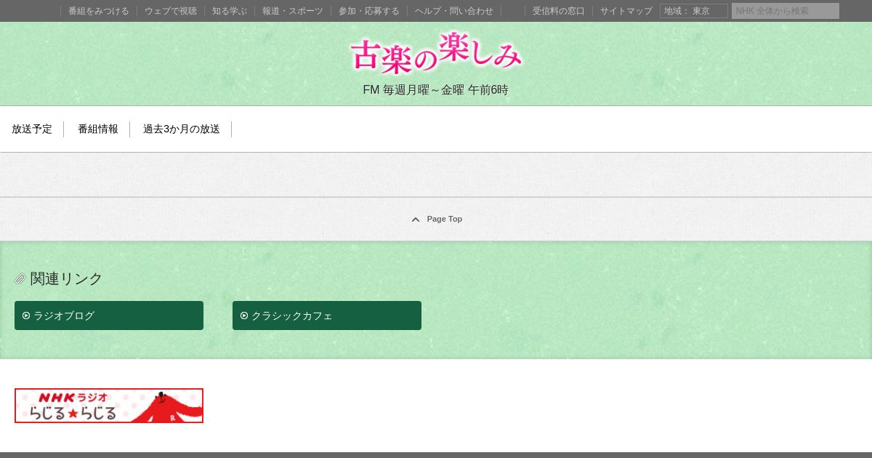This screenshot has height=458, width=872.
Task: Click the play icon beside クラシックカフェ
Action: [x=244, y=316]
